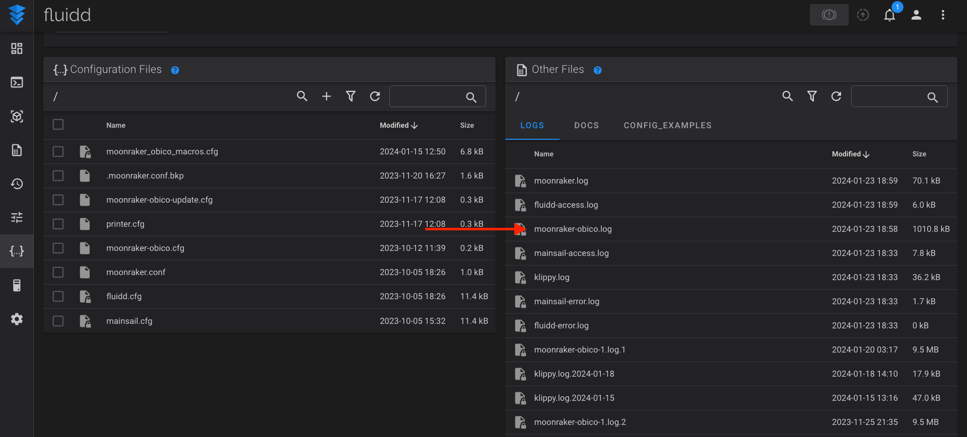
Task: Open the top-right kebab menu
Action: coord(943,15)
